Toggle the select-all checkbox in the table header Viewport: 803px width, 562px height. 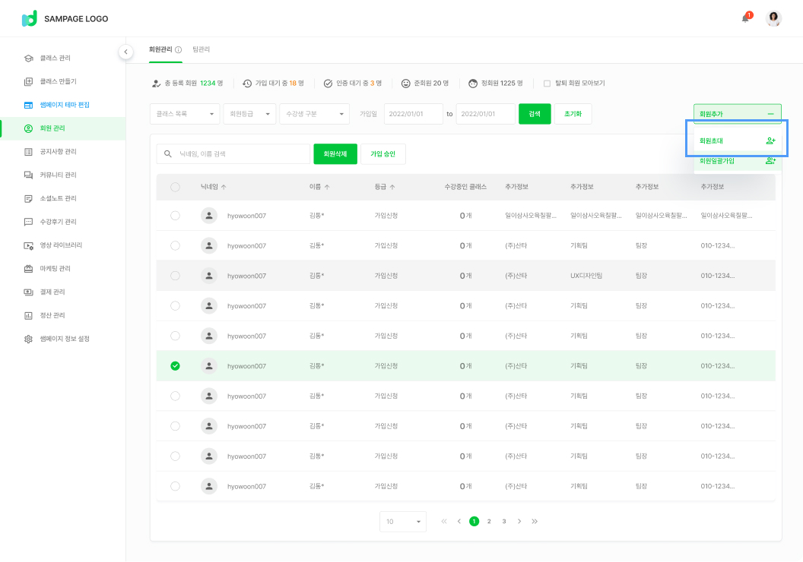pyautogui.click(x=176, y=187)
